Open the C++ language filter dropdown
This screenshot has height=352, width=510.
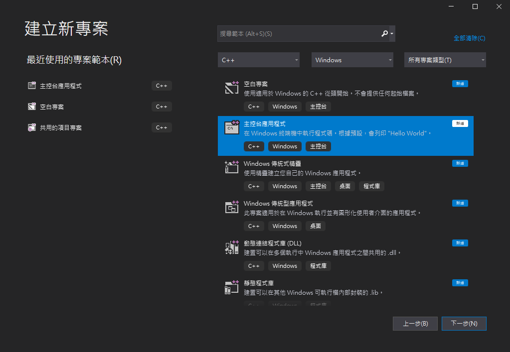(x=259, y=60)
